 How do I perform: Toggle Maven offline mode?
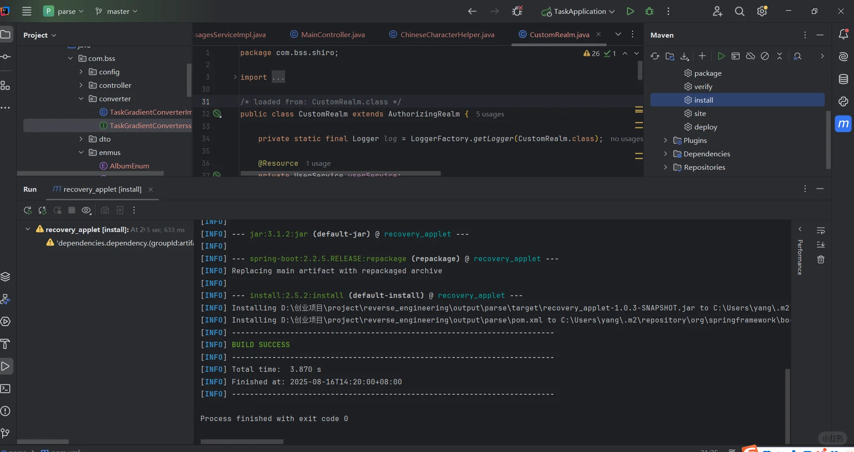(x=750, y=56)
